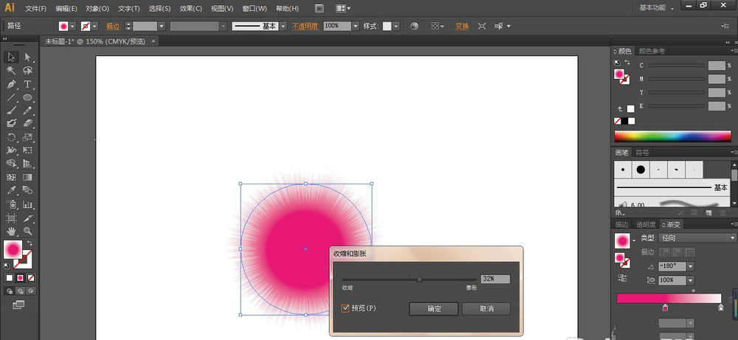Switch to the 符号 panel tab
738x340 pixels.
pos(643,153)
